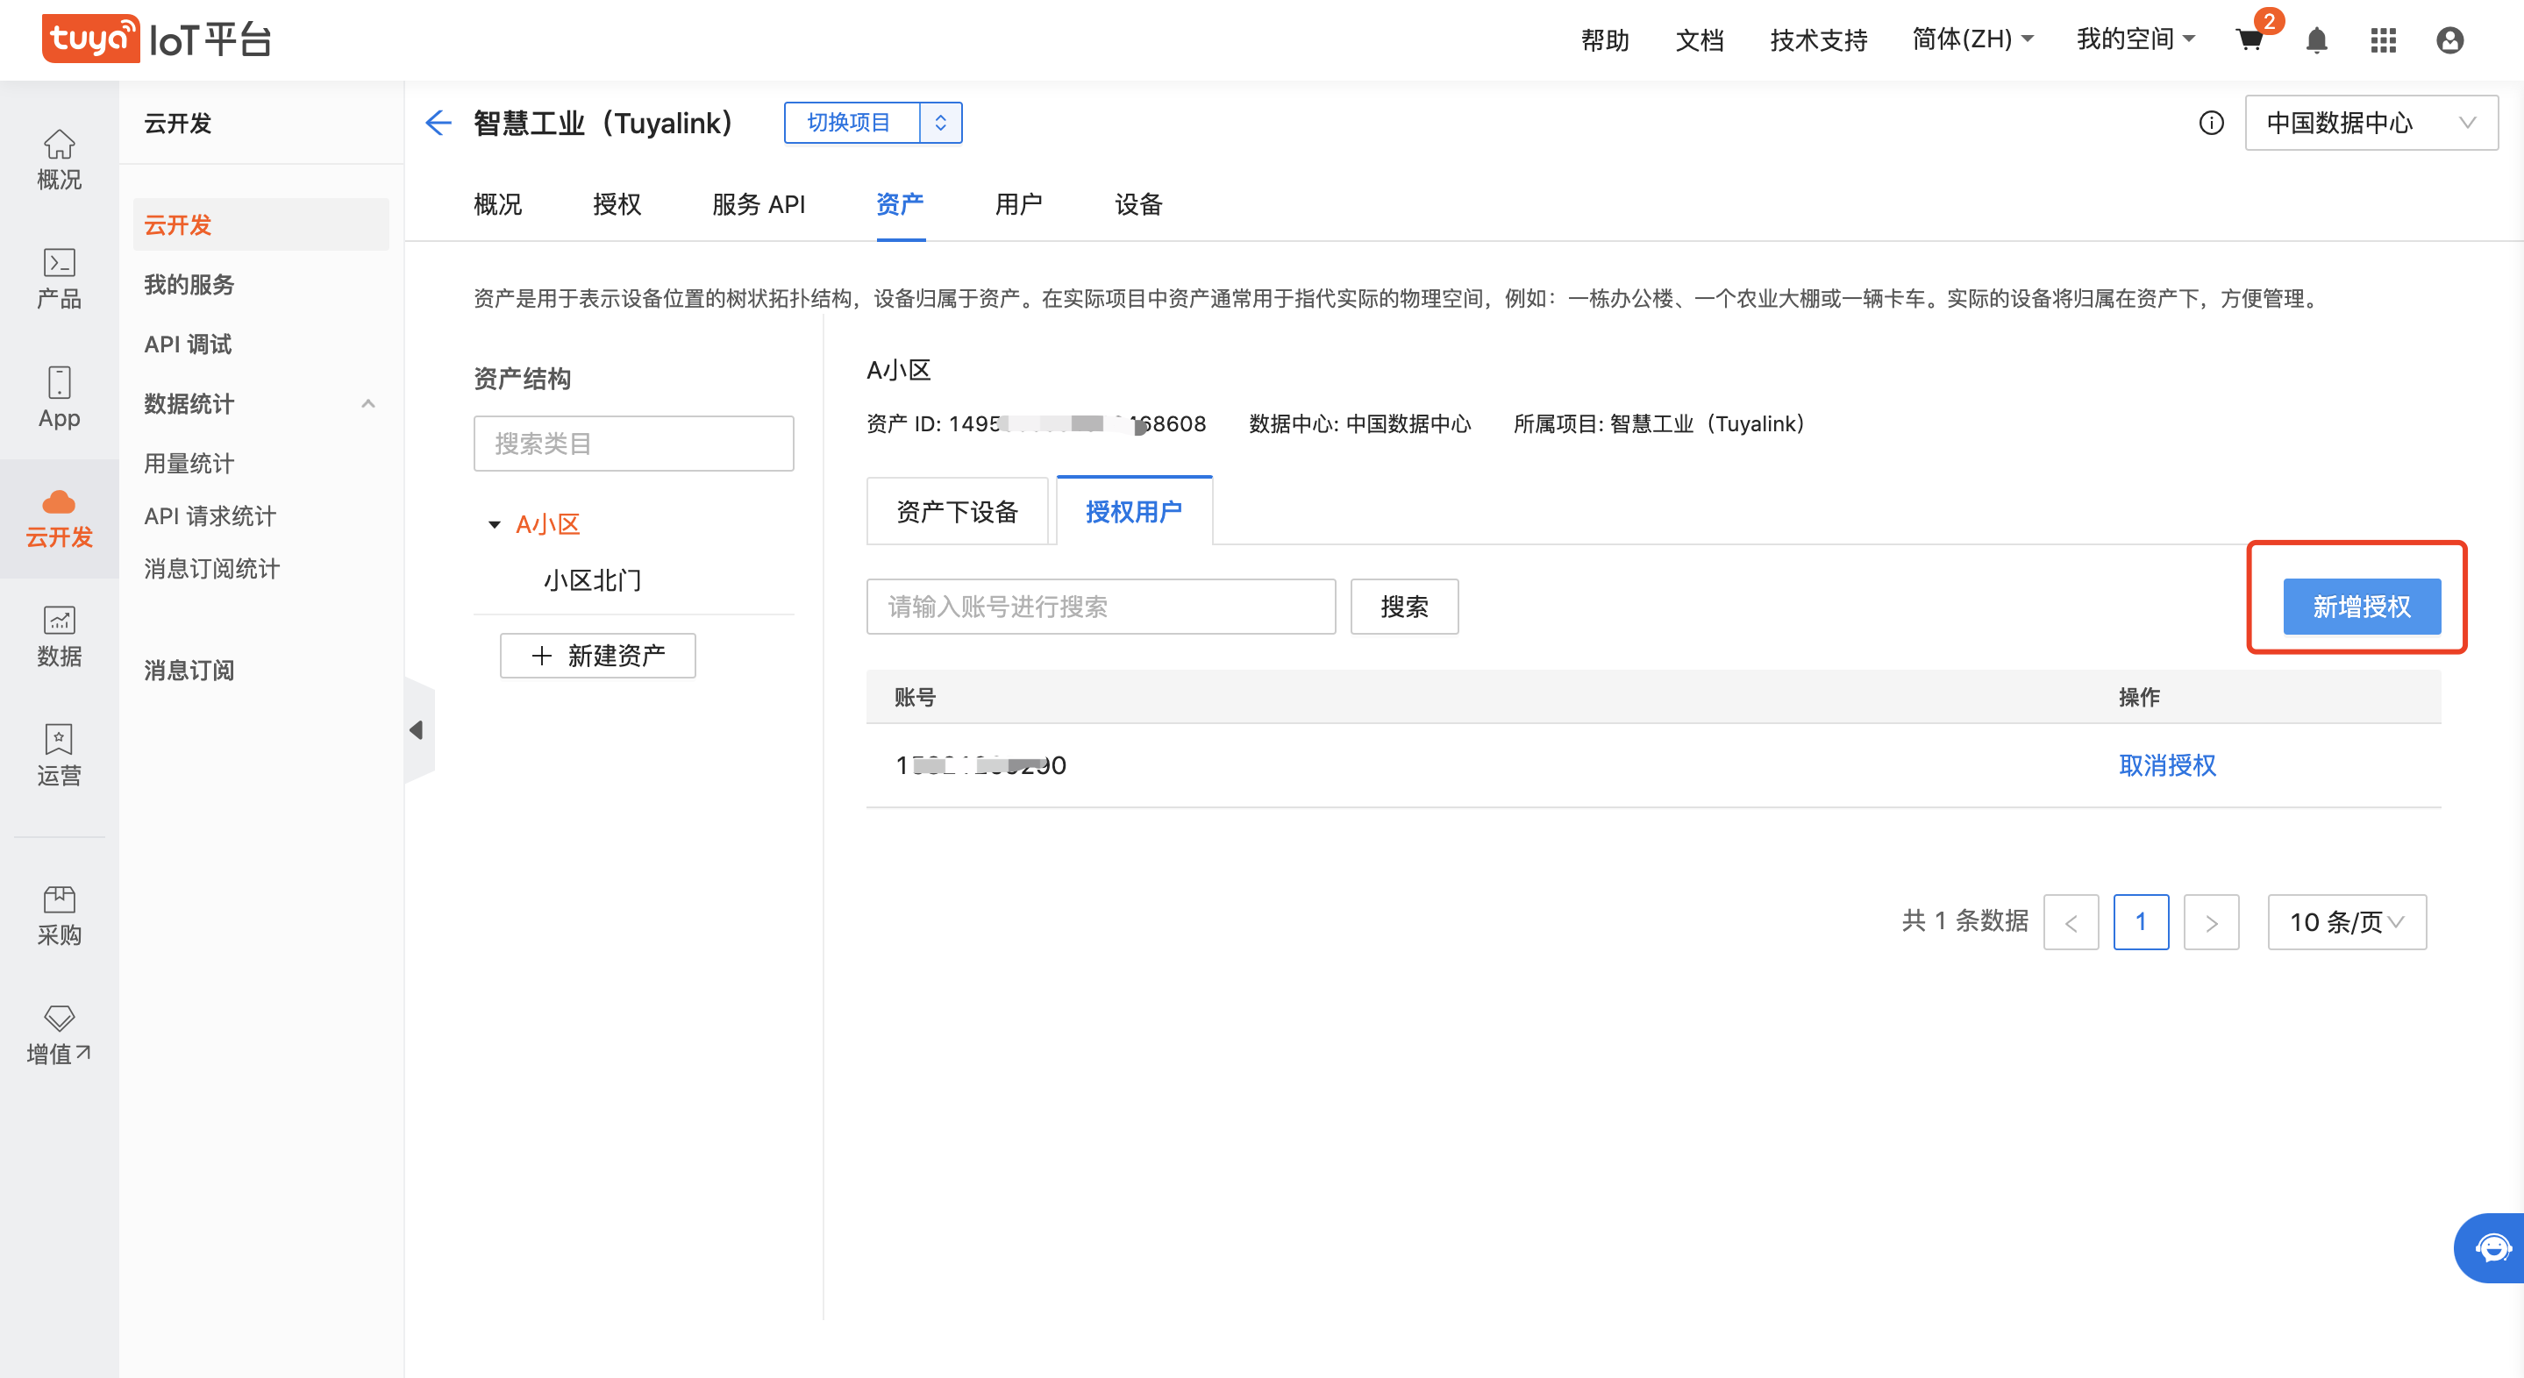Viewport: 2524px width, 1378px height.
Task: Open the user account avatar icon
Action: [2449, 40]
